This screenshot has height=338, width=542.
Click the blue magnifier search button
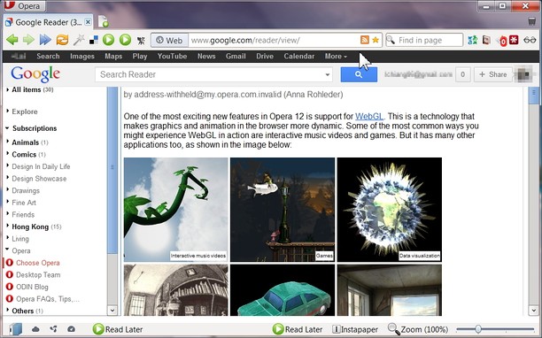pyautogui.click(x=359, y=74)
